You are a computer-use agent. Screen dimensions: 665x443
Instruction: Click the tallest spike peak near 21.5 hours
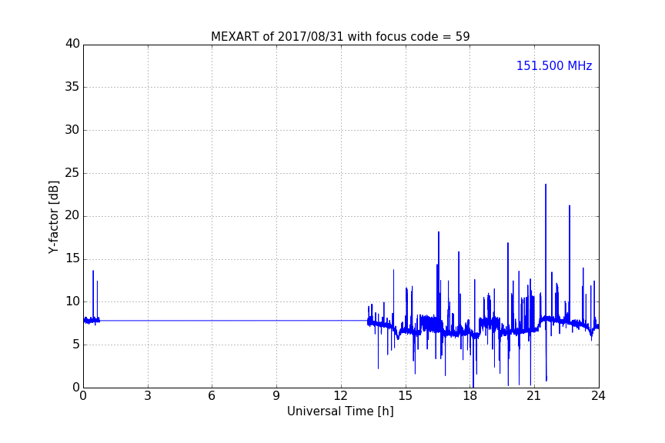point(546,185)
